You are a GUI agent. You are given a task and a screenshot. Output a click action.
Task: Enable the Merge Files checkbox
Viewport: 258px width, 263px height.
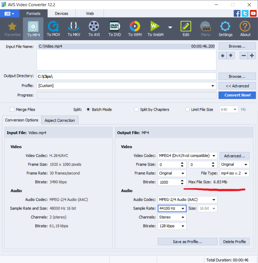[12, 109]
